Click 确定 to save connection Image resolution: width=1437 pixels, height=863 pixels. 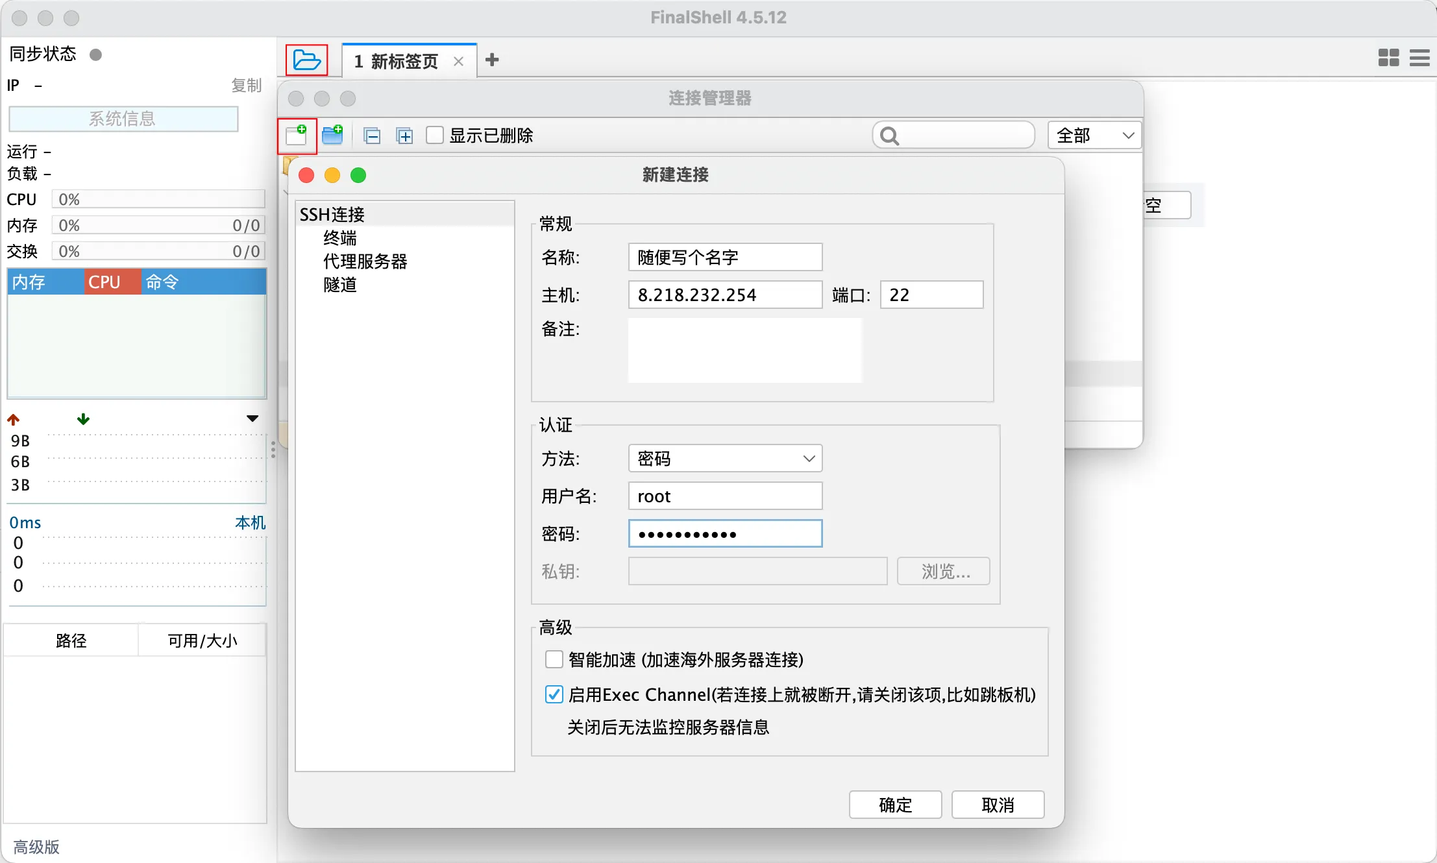pos(896,805)
